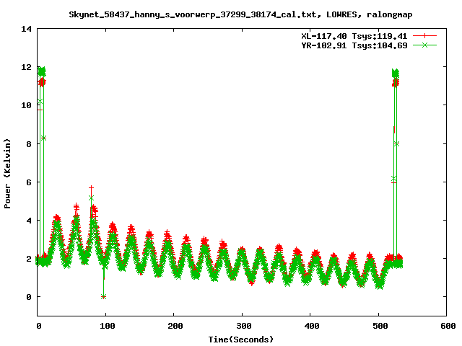Select legend entry XL-117.40 Tsys:119.41
Screen dimensions: 462x346
click(354, 36)
